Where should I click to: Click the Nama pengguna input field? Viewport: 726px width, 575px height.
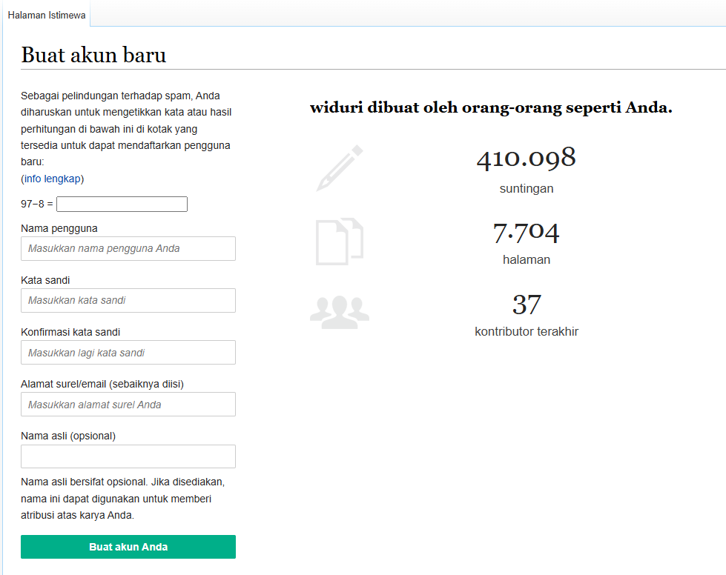(128, 248)
